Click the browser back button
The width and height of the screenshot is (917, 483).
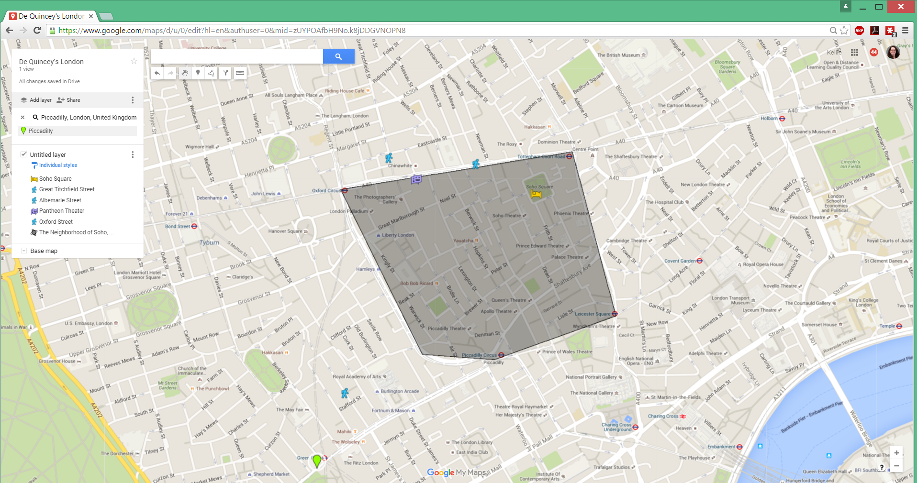9,30
